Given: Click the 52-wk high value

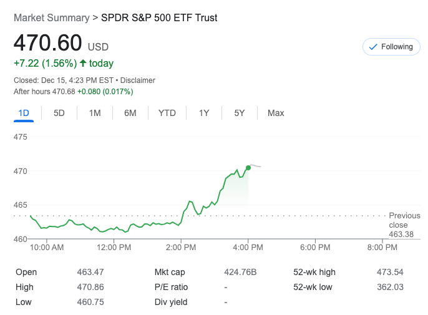Looking at the screenshot, I should pyautogui.click(x=391, y=272).
